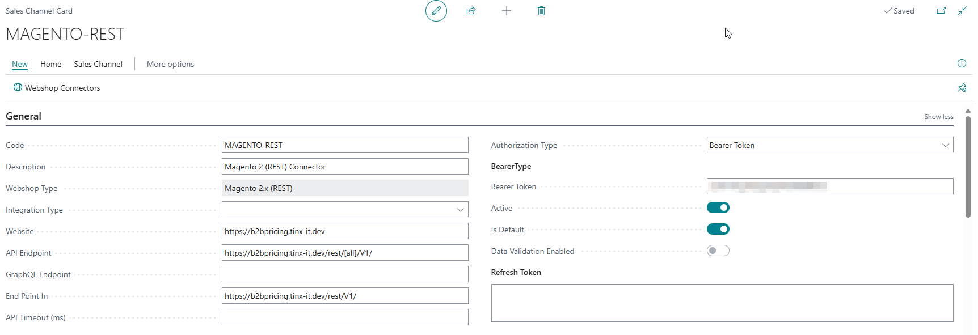Open the Sales Channel menu tab

point(98,64)
